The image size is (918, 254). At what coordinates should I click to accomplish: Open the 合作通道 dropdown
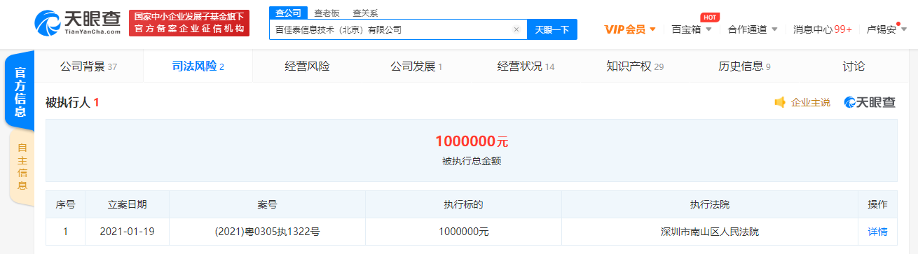point(753,29)
